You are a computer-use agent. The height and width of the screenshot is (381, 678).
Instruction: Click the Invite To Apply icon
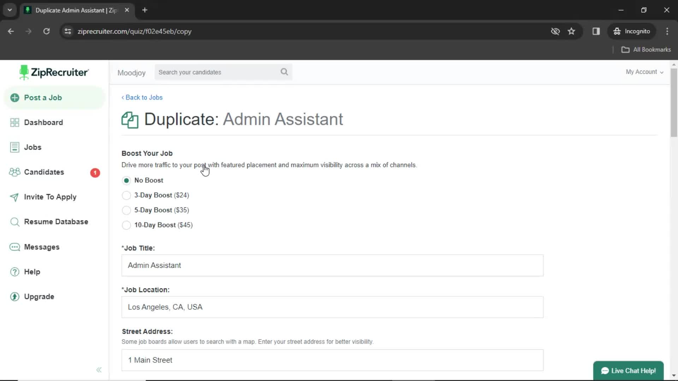[x=14, y=197]
